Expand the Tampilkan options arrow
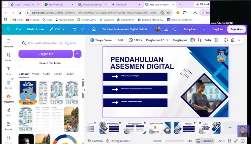 point(204,29)
